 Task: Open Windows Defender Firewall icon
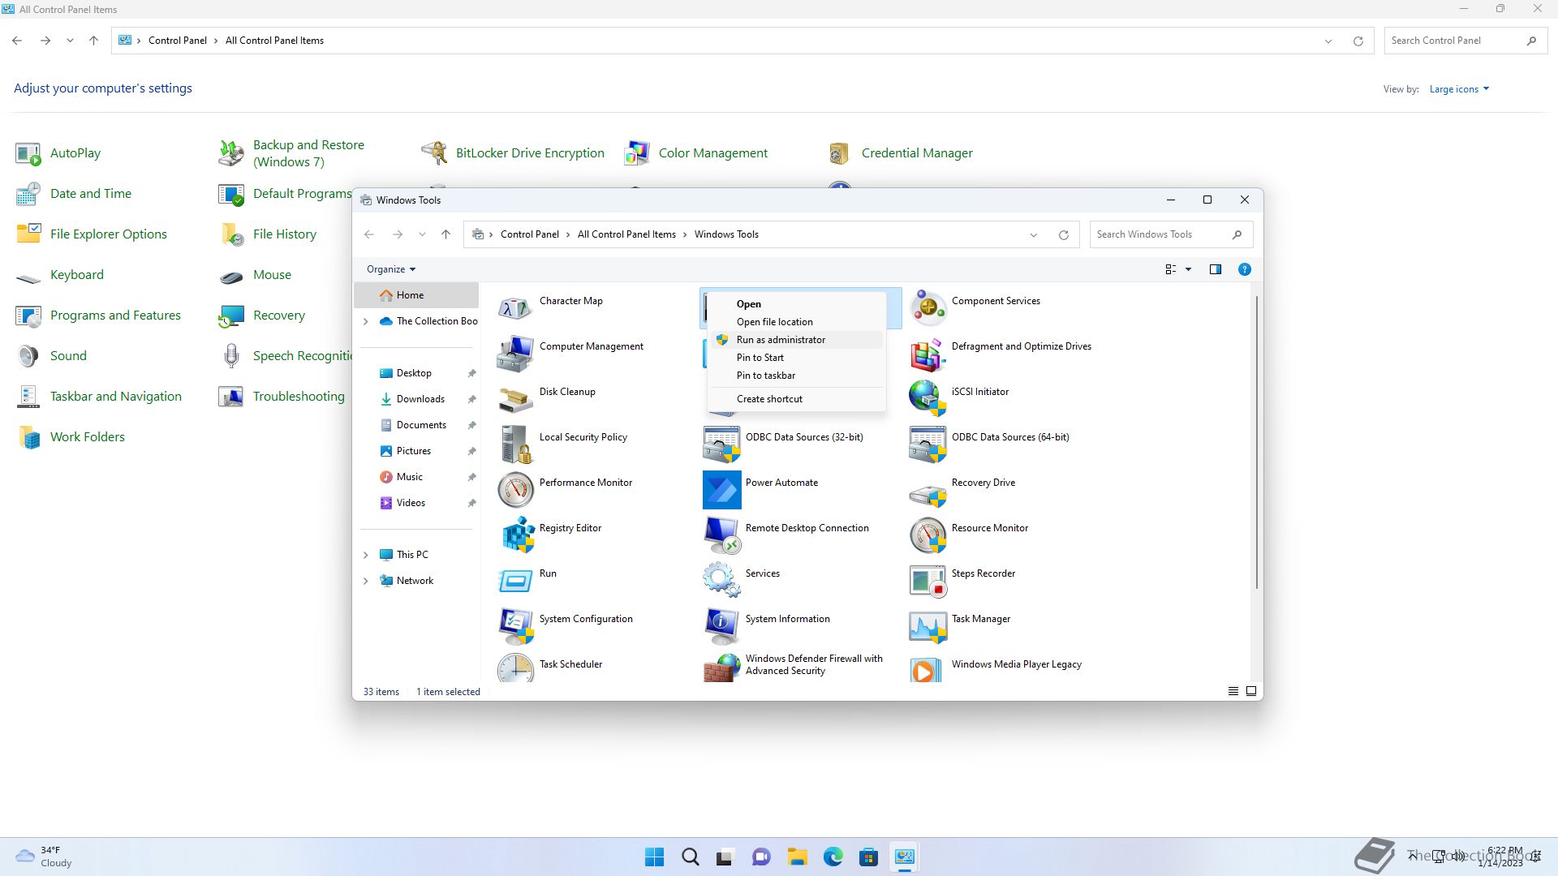(x=722, y=668)
